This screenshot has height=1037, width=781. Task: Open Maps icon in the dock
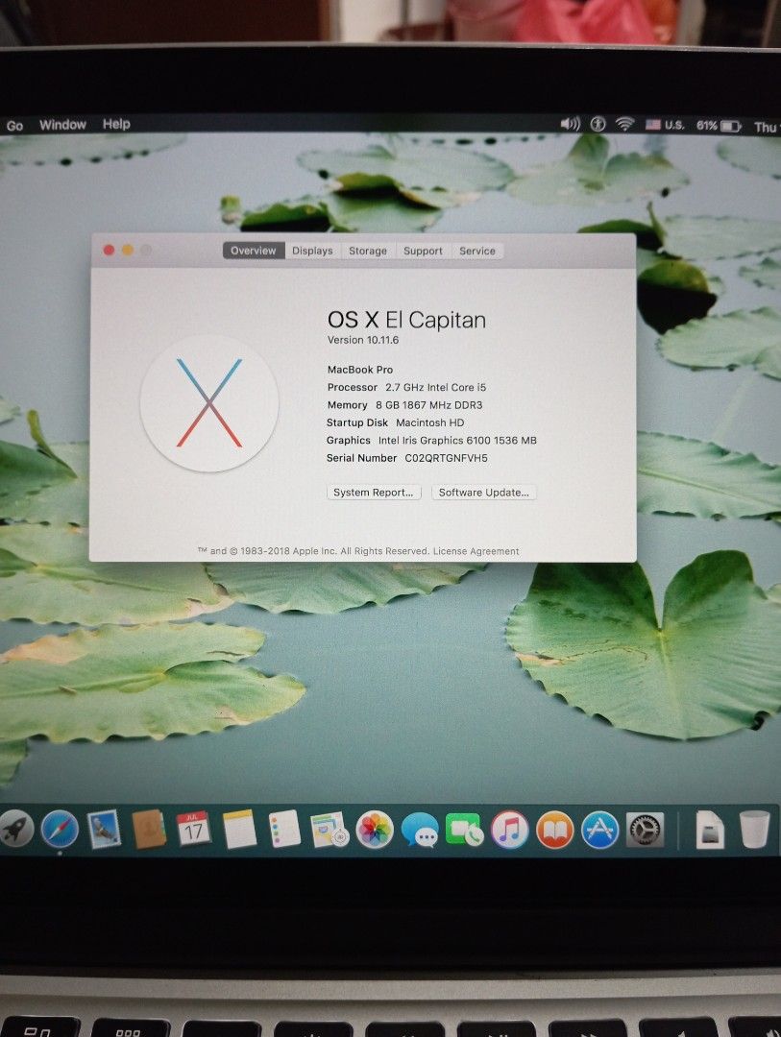tap(329, 829)
